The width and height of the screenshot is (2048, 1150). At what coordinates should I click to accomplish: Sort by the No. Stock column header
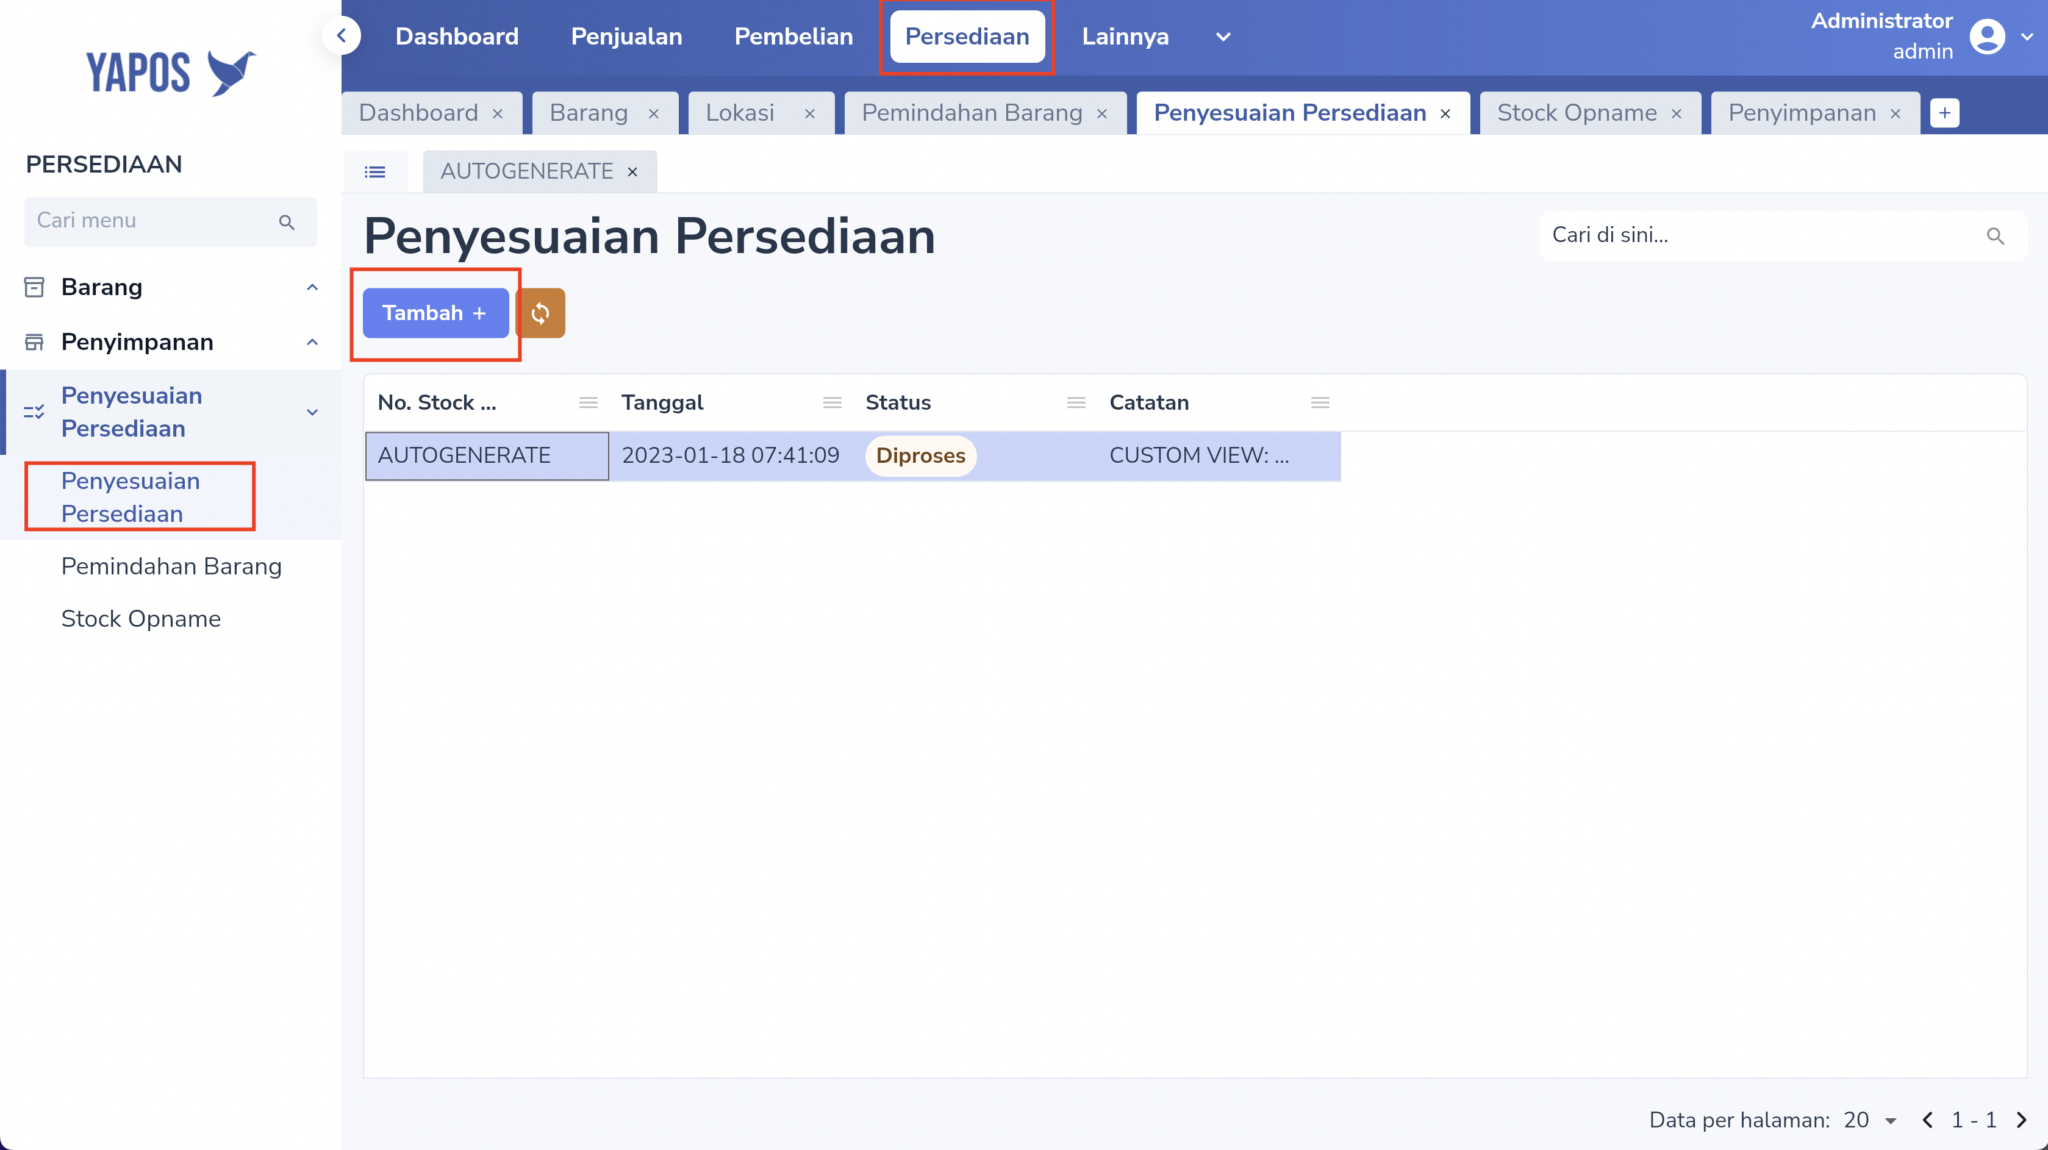(437, 403)
